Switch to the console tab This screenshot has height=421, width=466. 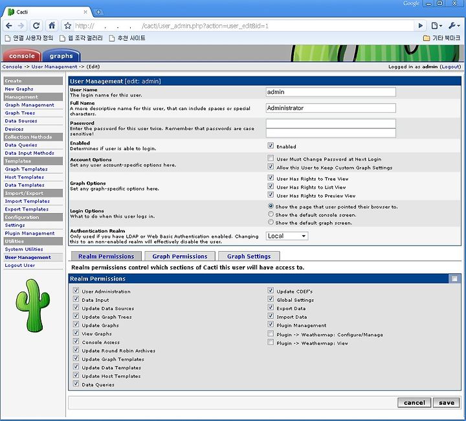(x=22, y=56)
